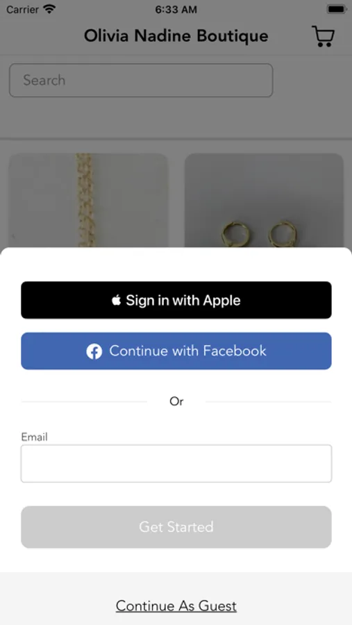This screenshot has width=352, height=625.
Task: Click the disabled Get Started button
Action: pos(176,527)
